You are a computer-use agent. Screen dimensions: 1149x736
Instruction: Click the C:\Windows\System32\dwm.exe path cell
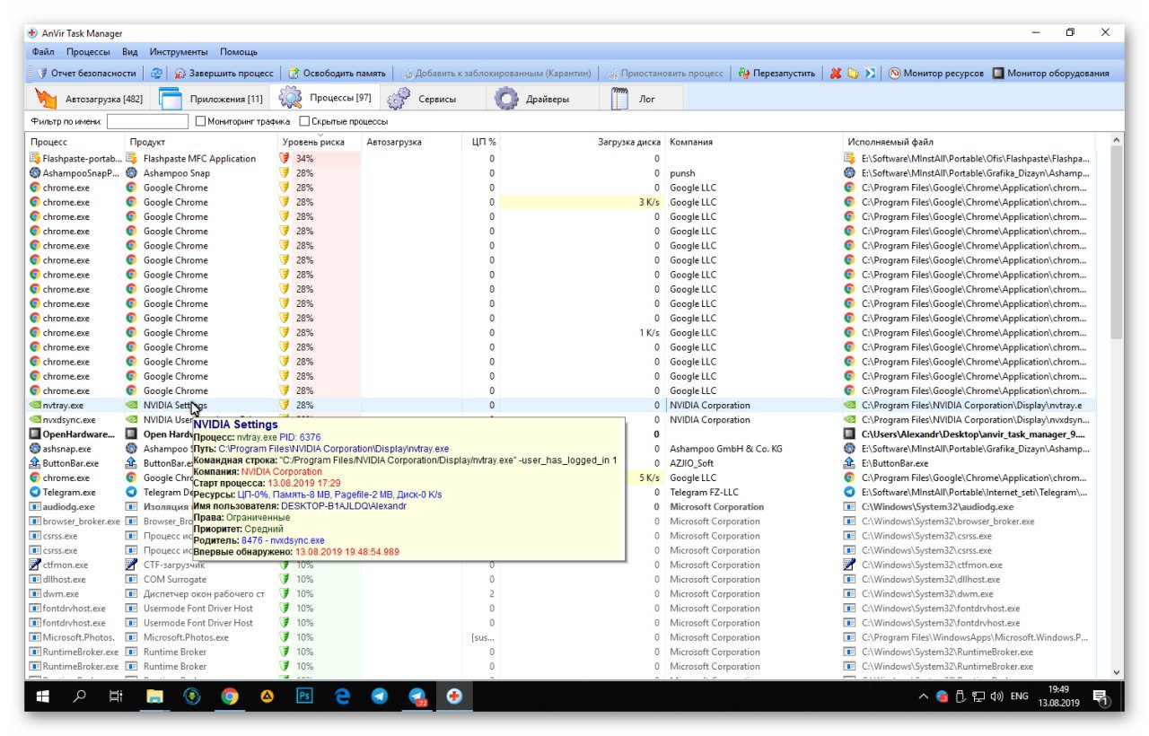click(x=927, y=593)
